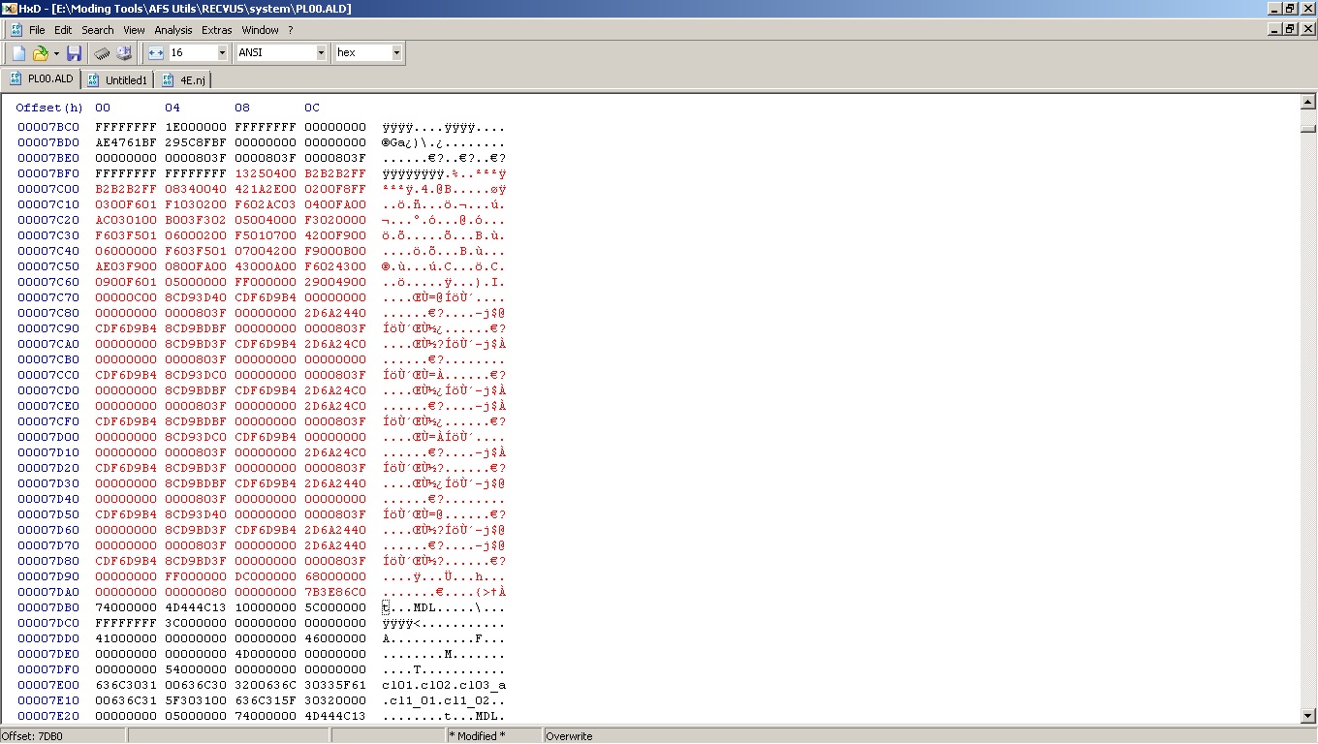Click hex bytes 4D444C13 in row 00007DB0
Viewport: 1318px width, 744px height.
coord(196,607)
